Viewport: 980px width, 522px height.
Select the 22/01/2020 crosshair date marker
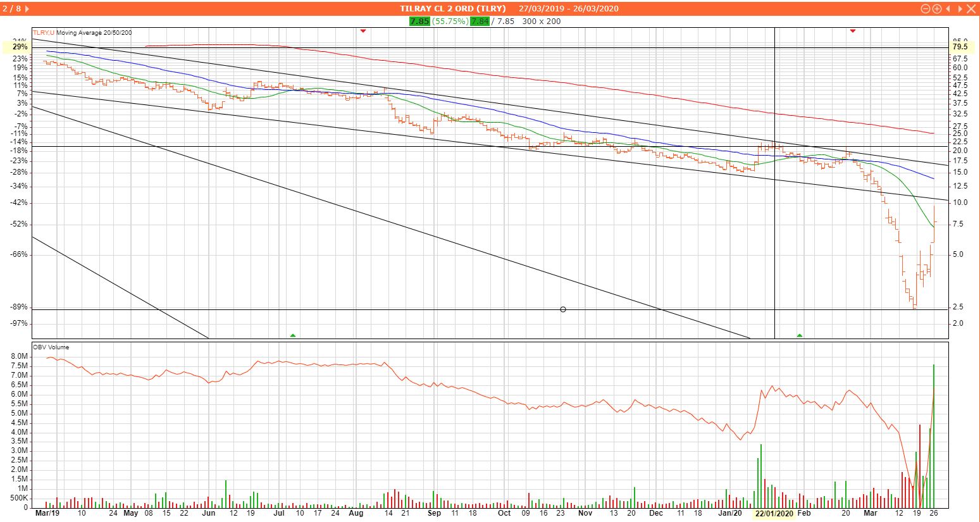[x=774, y=513]
